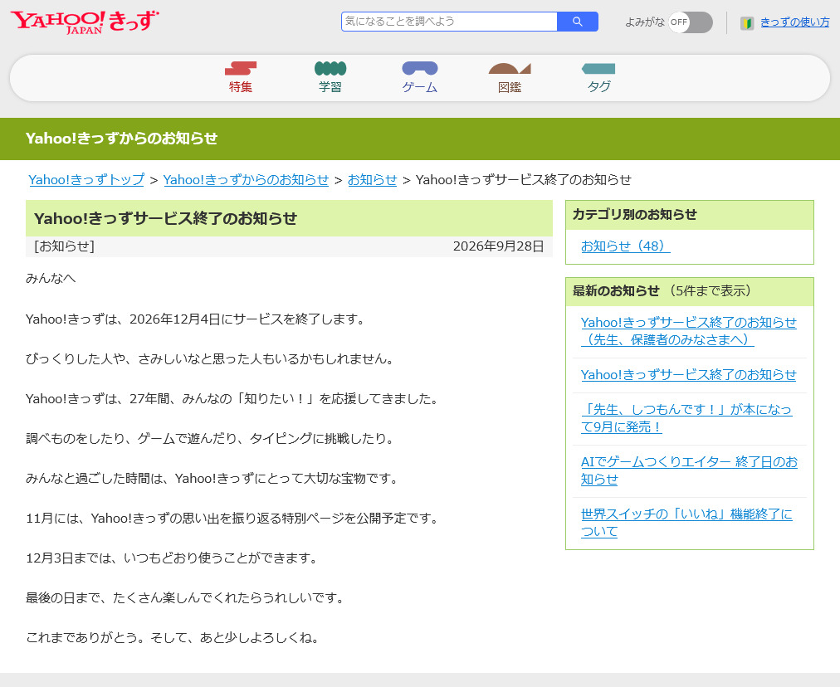Open サービス終了のお知らせ（先生、保護者のみなさまへ） link

[x=688, y=331]
